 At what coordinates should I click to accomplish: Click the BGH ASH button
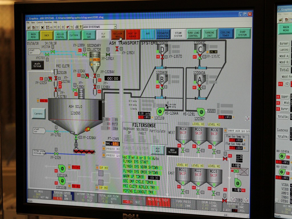pos(157,150)
